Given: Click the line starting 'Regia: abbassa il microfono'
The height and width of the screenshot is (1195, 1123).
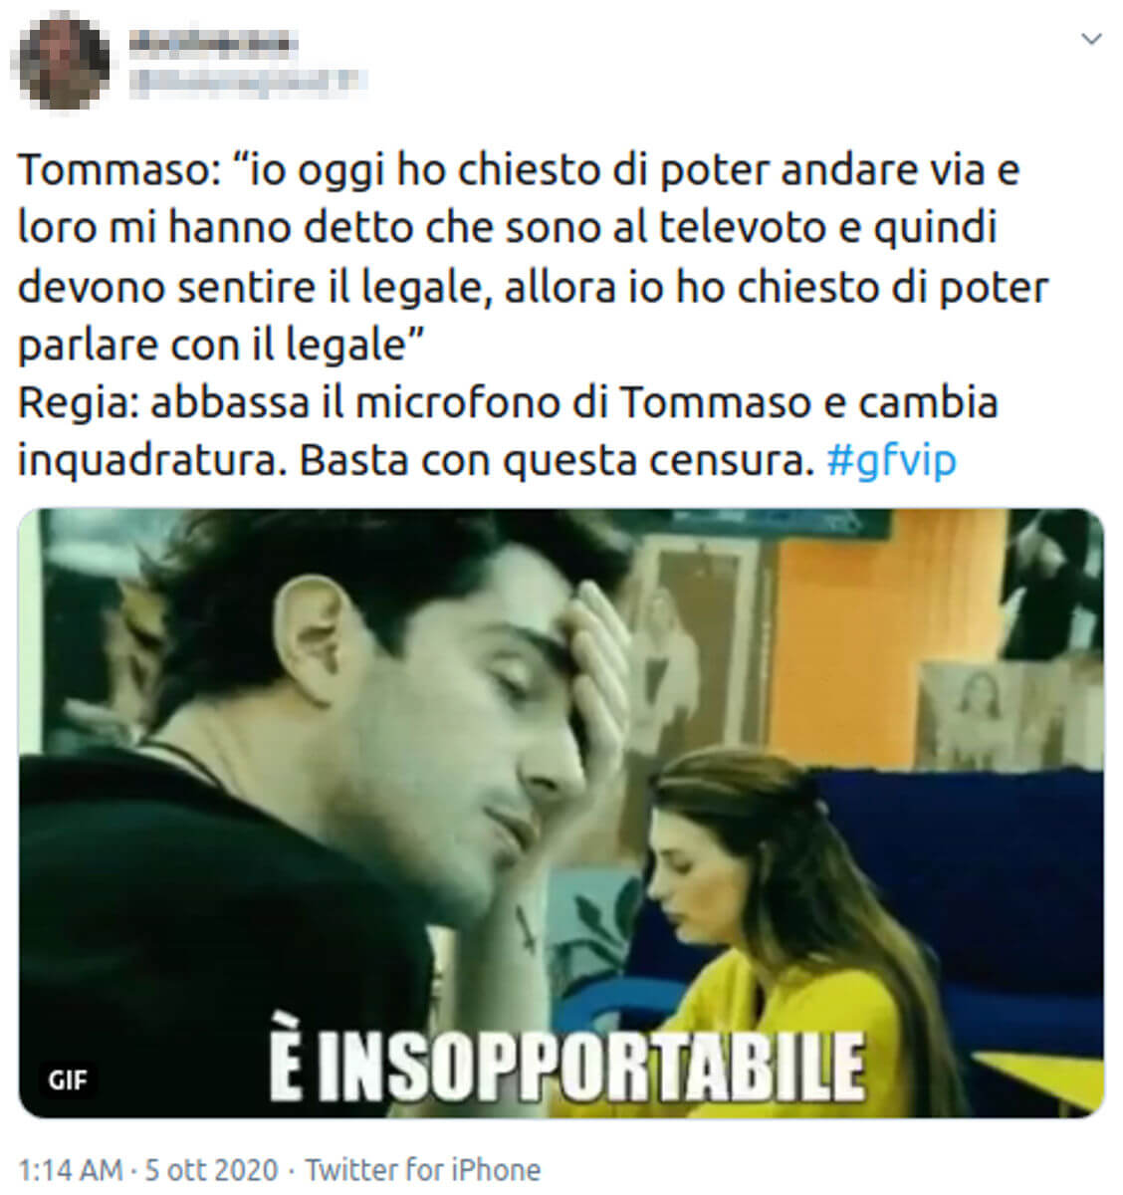Looking at the screenshot, I should 508,403.
